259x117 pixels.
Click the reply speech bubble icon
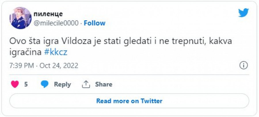[45, 84]
